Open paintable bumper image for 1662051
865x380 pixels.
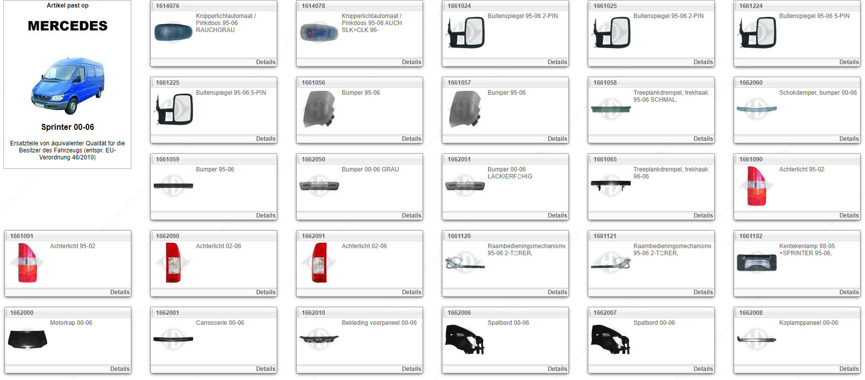[465, 186]
